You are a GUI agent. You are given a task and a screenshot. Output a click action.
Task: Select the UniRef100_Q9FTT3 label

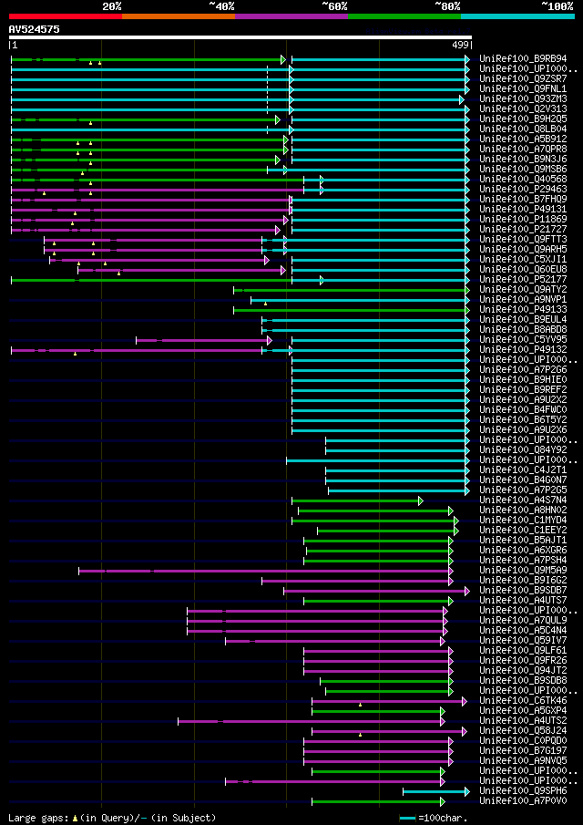click(523, 240)
